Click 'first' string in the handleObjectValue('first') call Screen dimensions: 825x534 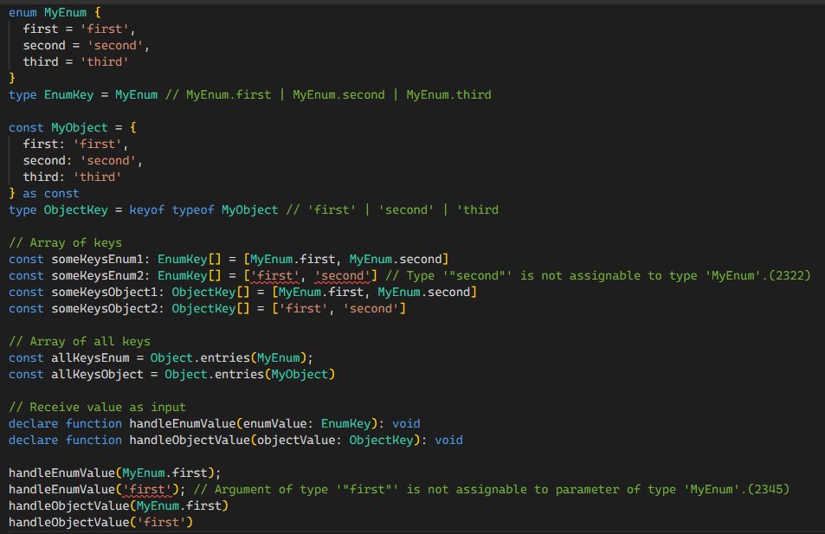pyautogui.click(x=161, y=522)
